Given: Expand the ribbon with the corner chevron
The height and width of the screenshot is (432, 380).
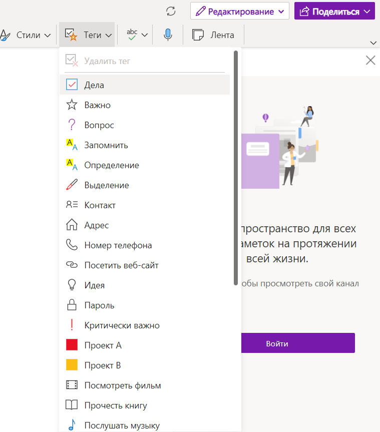Looking at the screenshot, I should [373, 43].
